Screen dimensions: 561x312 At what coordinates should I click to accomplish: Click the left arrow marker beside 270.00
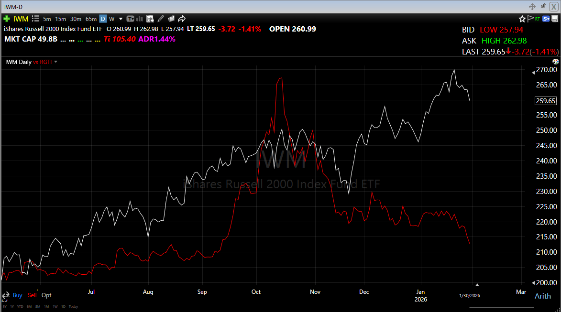point(533,73)
